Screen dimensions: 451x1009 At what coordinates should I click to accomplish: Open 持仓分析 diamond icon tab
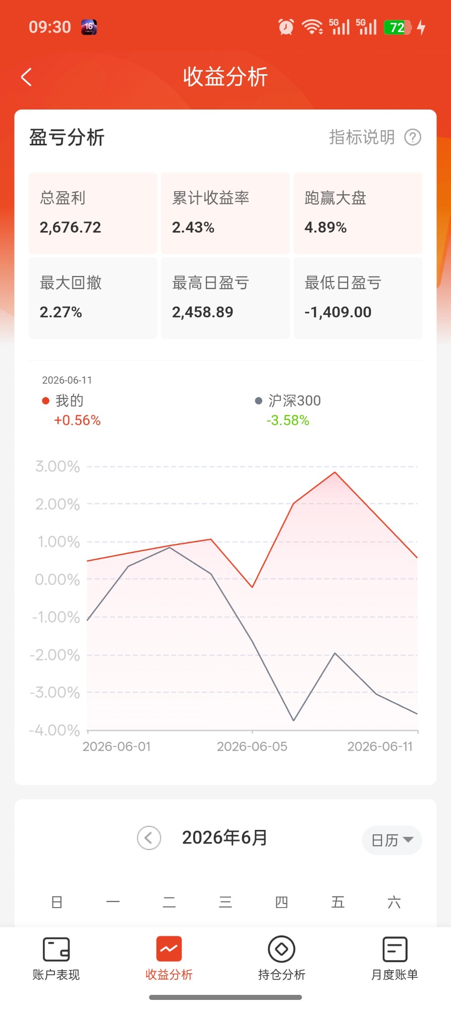click(281, 949)
